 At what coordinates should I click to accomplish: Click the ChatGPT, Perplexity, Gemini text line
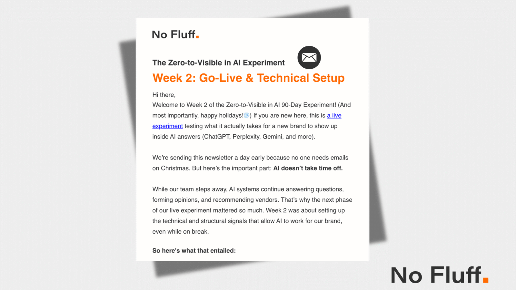tap(233, 137)
